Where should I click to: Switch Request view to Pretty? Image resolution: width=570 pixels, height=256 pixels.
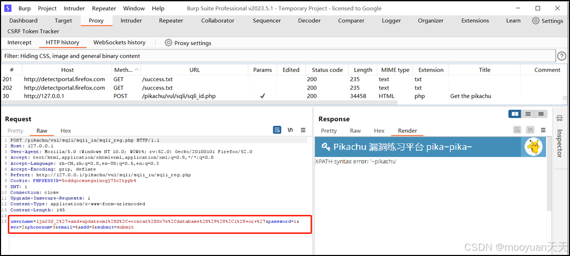15,131
